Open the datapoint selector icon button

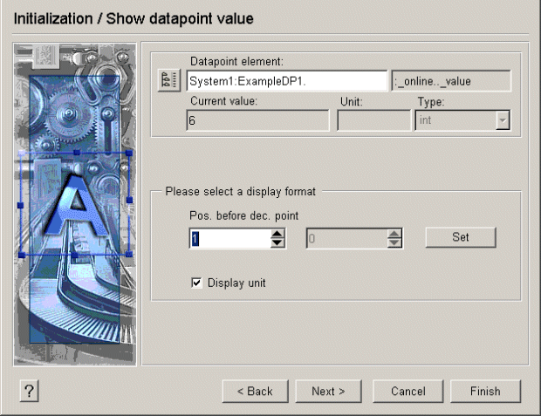168,81
